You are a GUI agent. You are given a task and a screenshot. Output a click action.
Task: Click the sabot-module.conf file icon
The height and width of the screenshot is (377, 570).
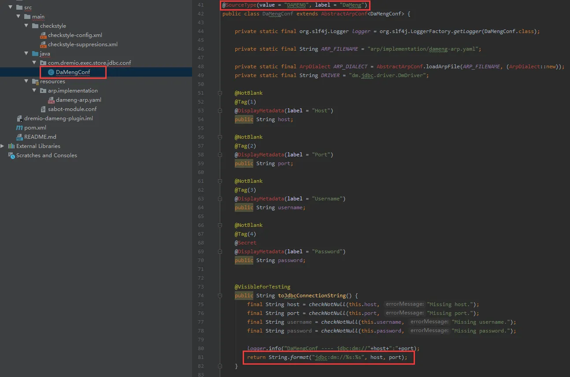43,109
